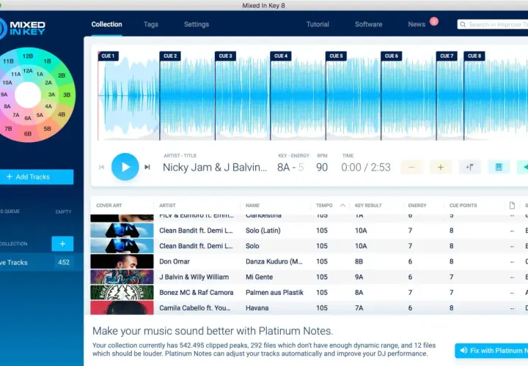Screen dimensions: 528x366
Task: Open the Settings tab
Action: pos(197,24)
